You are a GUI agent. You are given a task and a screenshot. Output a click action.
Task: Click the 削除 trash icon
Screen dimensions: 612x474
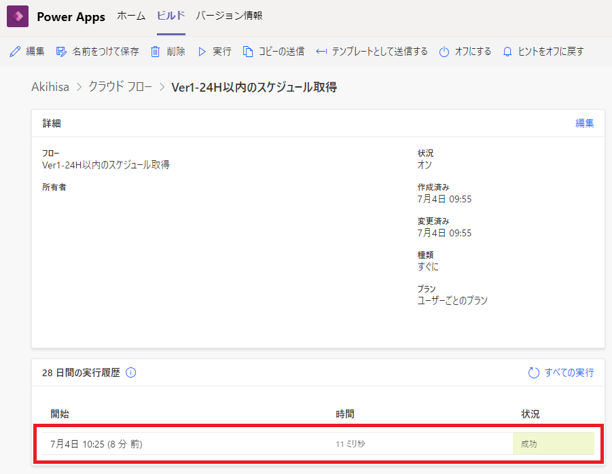click(156, 51)
